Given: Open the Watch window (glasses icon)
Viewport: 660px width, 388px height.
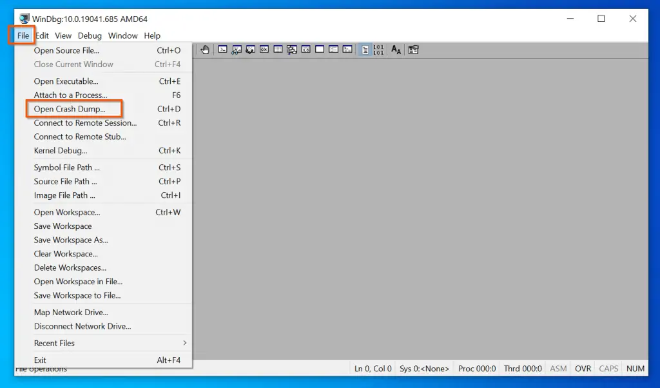Looking at the screenshot, I should [x=237, y=50].
